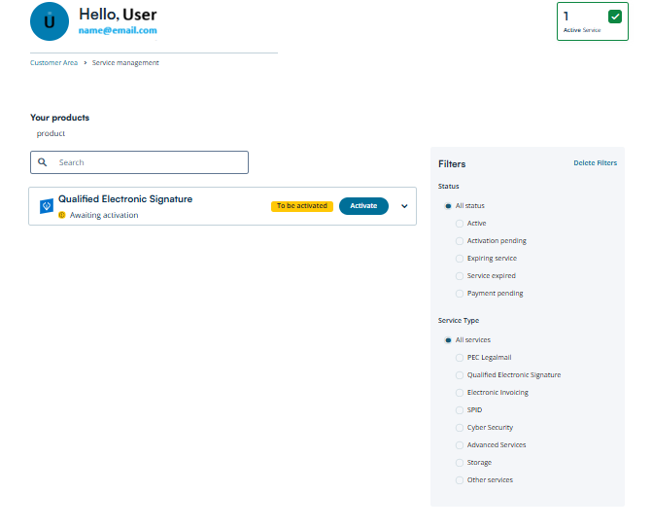
Task: Click the magnifying glass search icon
Action: pyautogui.click(x=43, y=162)
